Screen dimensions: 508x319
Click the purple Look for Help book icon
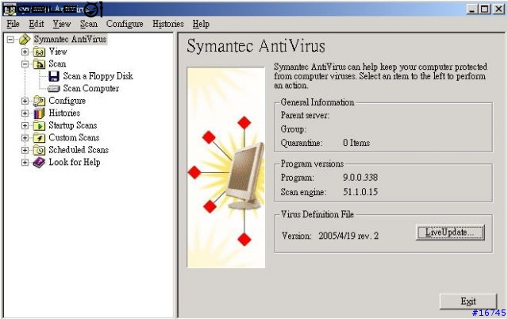click(39, 162)
